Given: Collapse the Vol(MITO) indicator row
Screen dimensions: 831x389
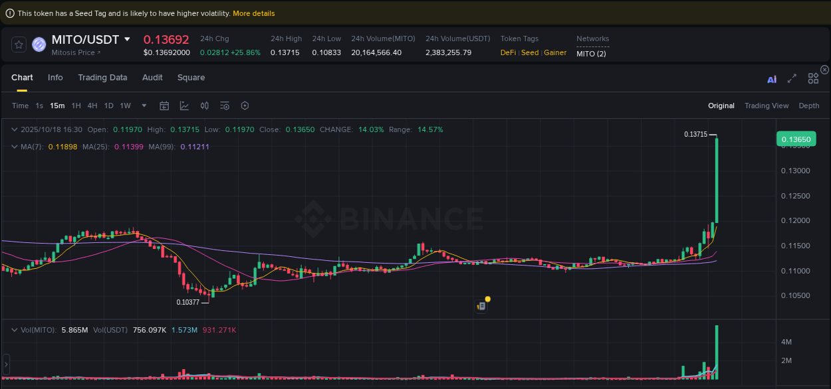Looking at the screenshot, I should (x=15, y=329).
